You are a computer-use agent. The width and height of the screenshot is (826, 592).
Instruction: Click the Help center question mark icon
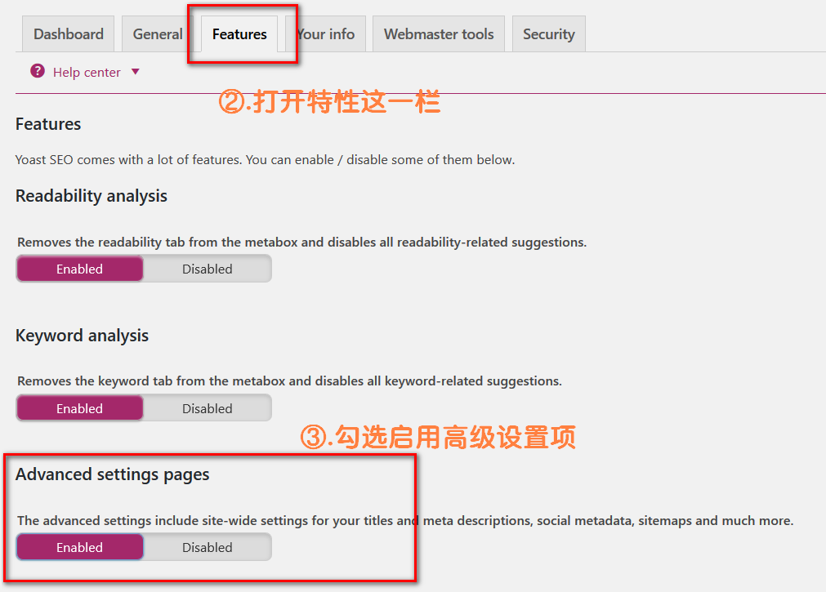pos(38,70)
